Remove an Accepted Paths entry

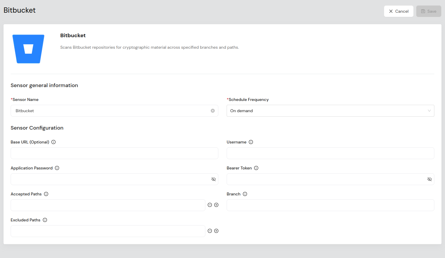pos(210,205)
